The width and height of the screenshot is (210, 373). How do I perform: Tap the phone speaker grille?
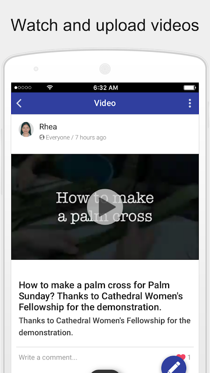coord(105,69)
